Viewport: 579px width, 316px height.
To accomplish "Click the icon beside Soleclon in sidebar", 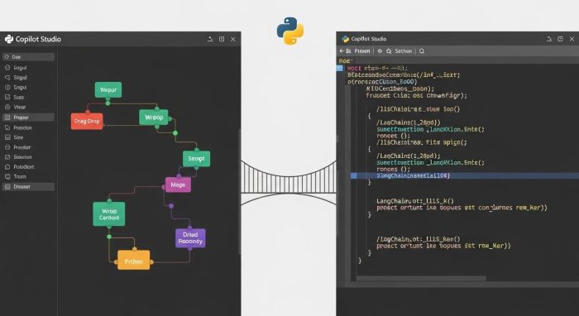I will click(x=7, y=157).
